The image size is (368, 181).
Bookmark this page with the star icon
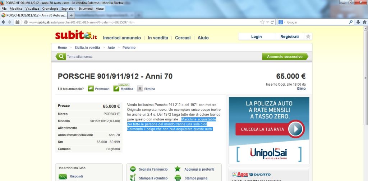pyautogui.click(x=262, y=22)
